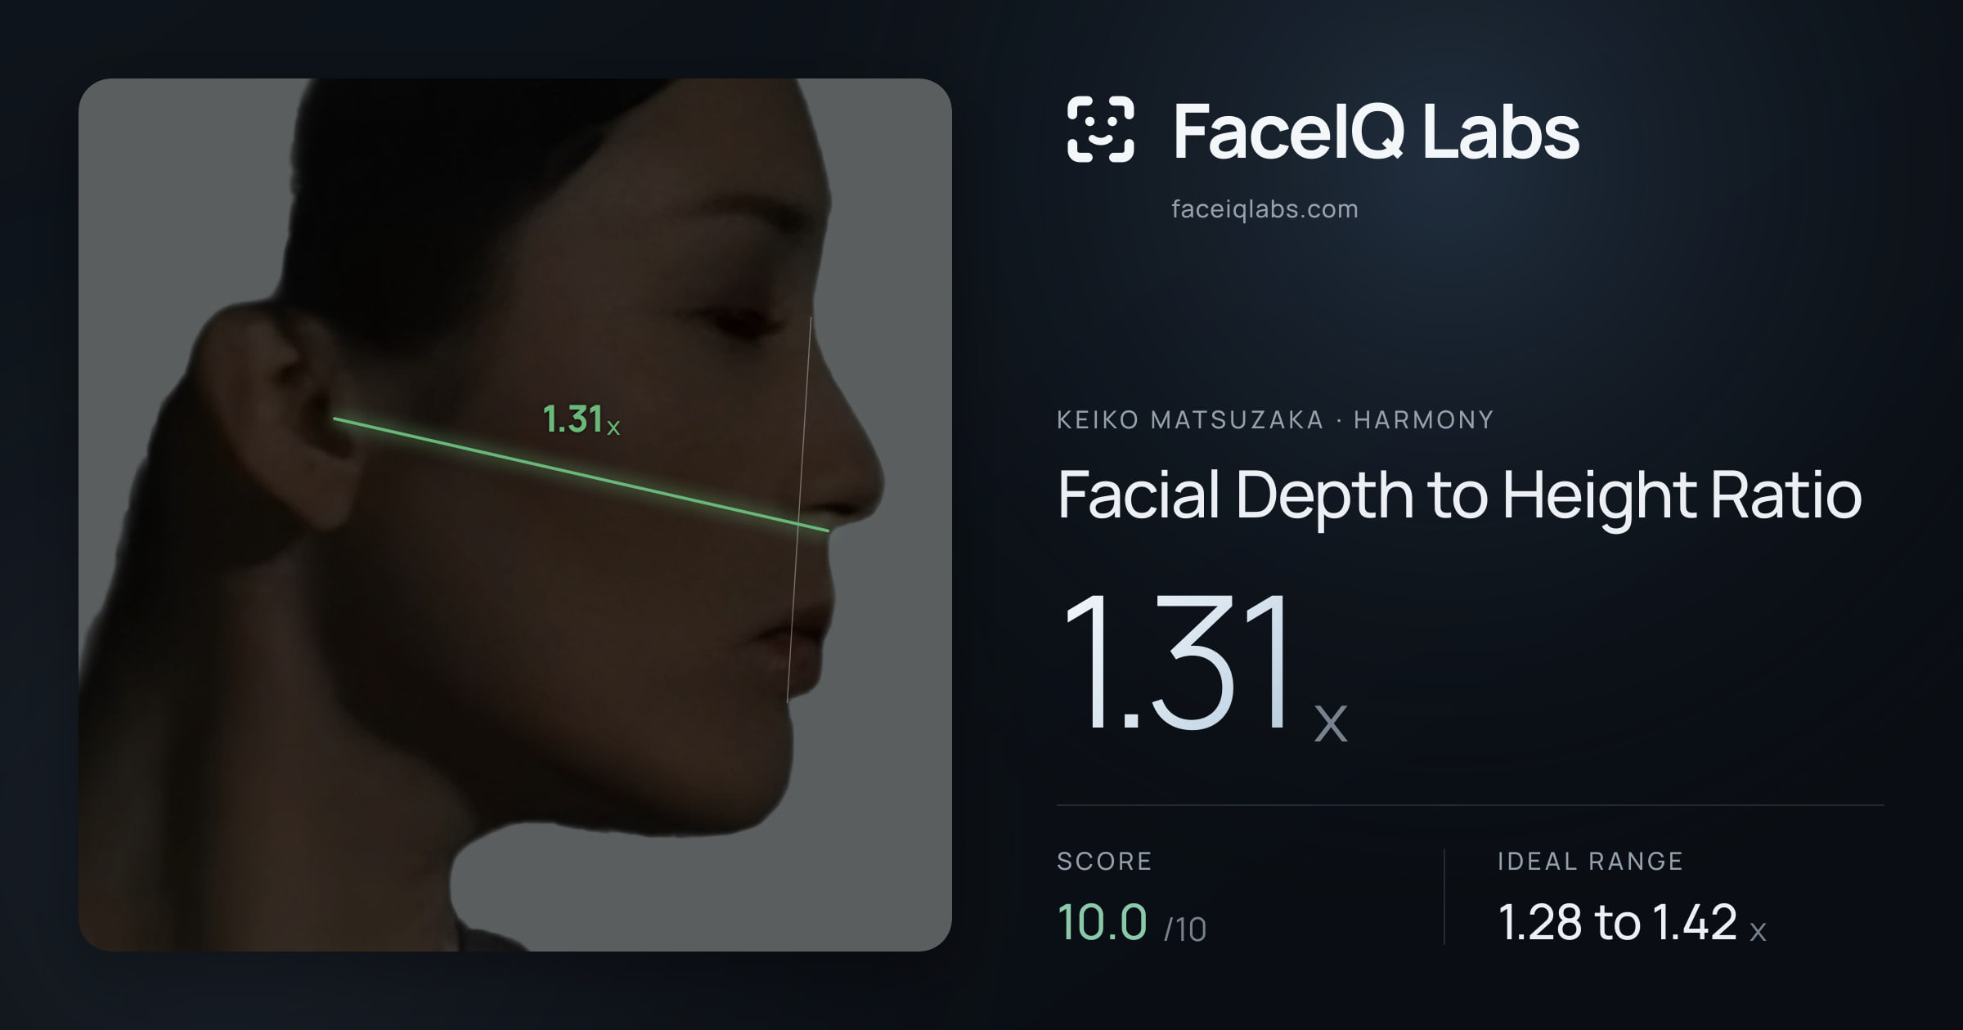Open the faceiqlabs.com link
The width and height of the screenshot is (1963, 1030).
coord(1264,209)
